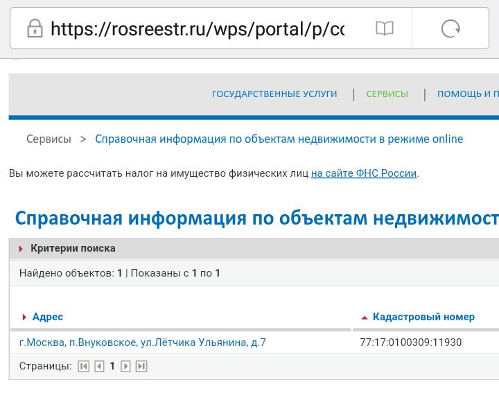Go to next results page icon
The width and height of the screenshot is (499, 418).
click(125, 367)
